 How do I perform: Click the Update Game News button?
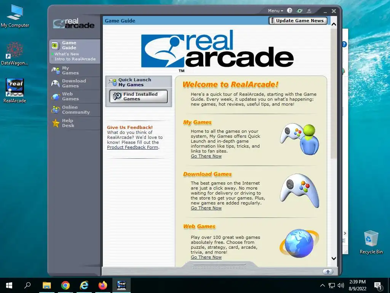(298, 21)
